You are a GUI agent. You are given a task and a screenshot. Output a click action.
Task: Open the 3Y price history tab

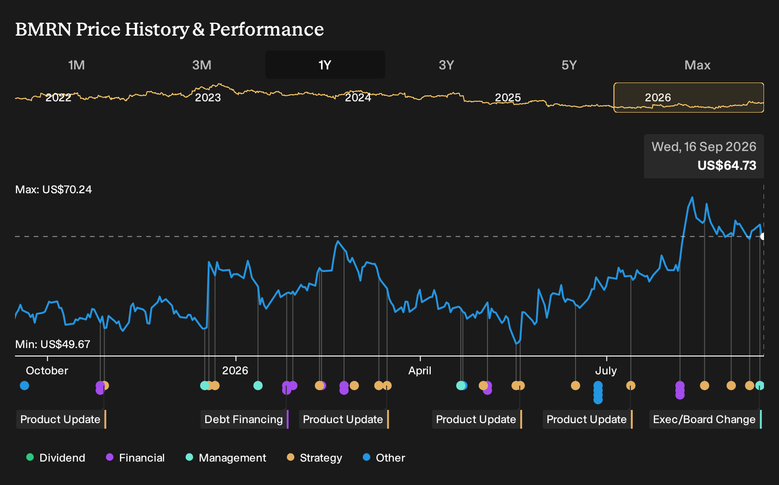coord(446,65)
